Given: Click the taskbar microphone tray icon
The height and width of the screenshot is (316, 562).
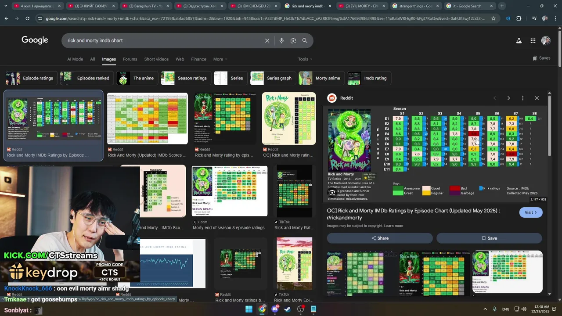Looking at the screenshot, I should click(495, 309).
